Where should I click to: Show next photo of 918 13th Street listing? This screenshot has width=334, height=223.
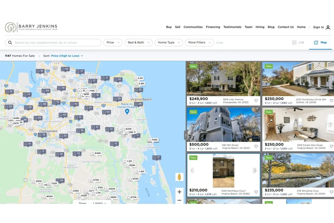pos(254,125)
